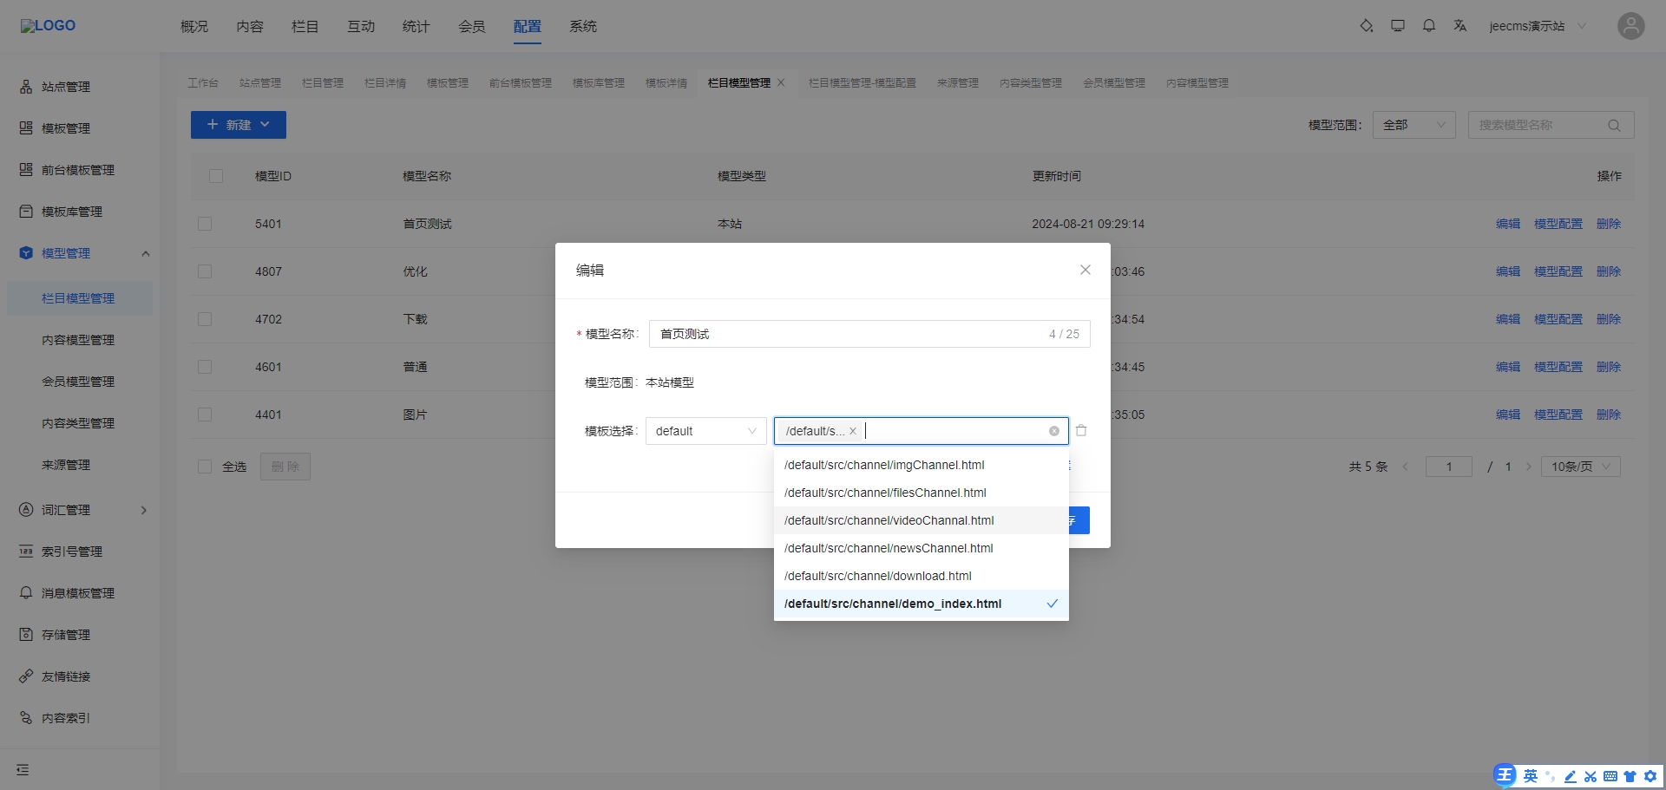Open the language translation icon
1666x790 pixels.
tap(1459, 26)
